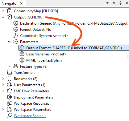
Task: Click the Workspace Parameters document gear icon
Action: point(10,110)
